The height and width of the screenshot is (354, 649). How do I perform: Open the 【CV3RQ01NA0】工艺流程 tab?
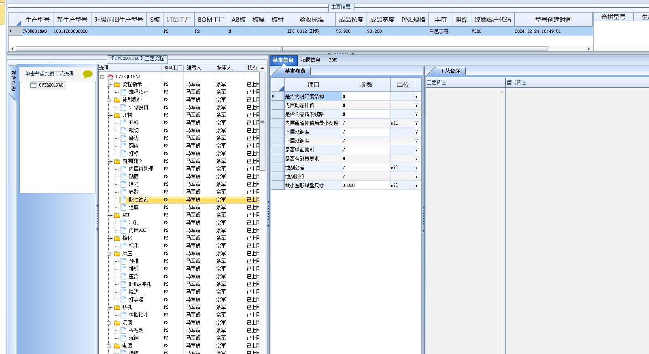pos(138,59)
